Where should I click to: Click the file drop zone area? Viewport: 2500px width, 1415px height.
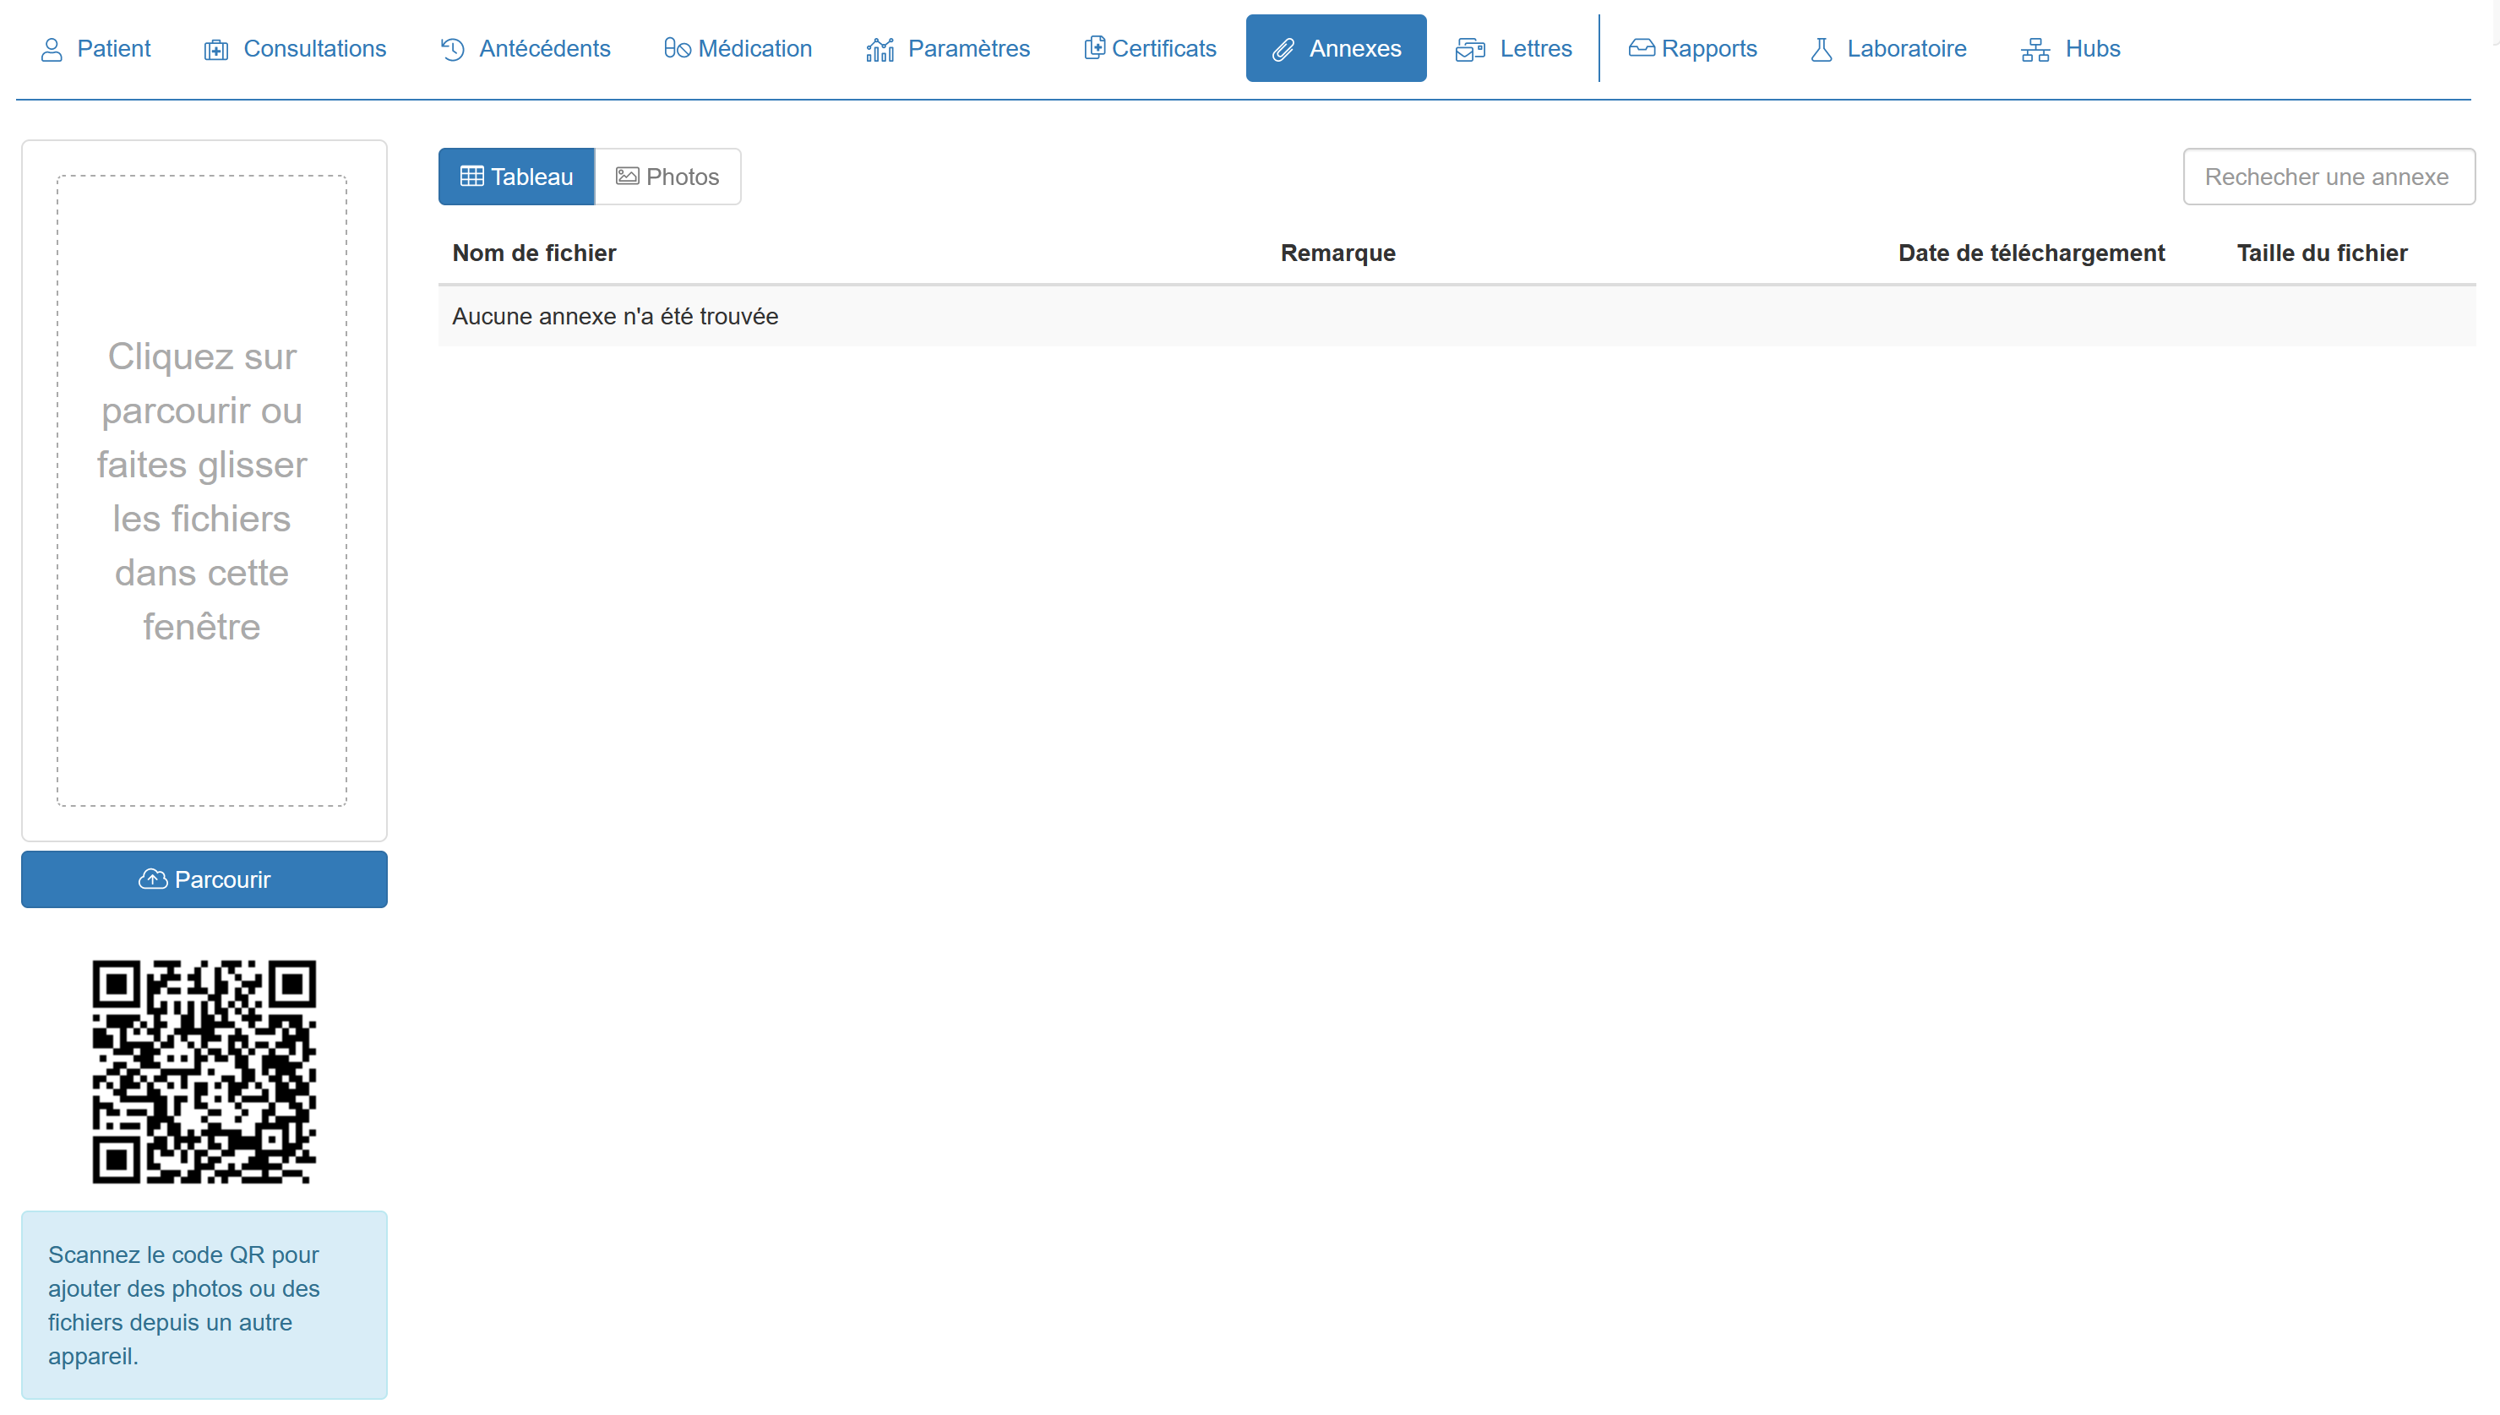[x=202, y=491]
